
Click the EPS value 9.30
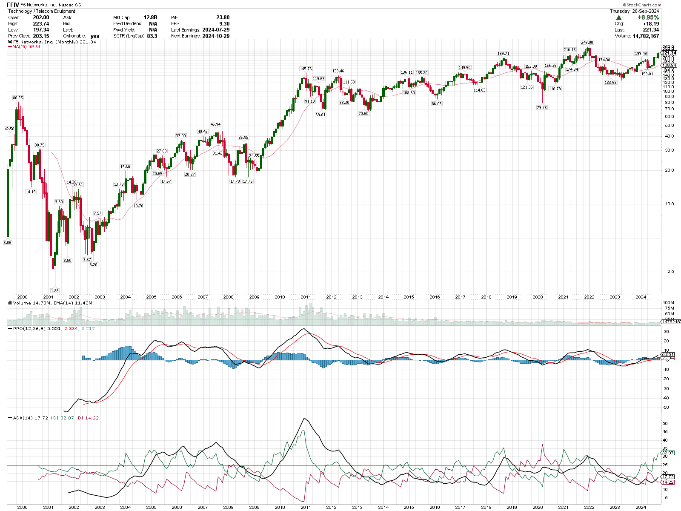point(224,24)
